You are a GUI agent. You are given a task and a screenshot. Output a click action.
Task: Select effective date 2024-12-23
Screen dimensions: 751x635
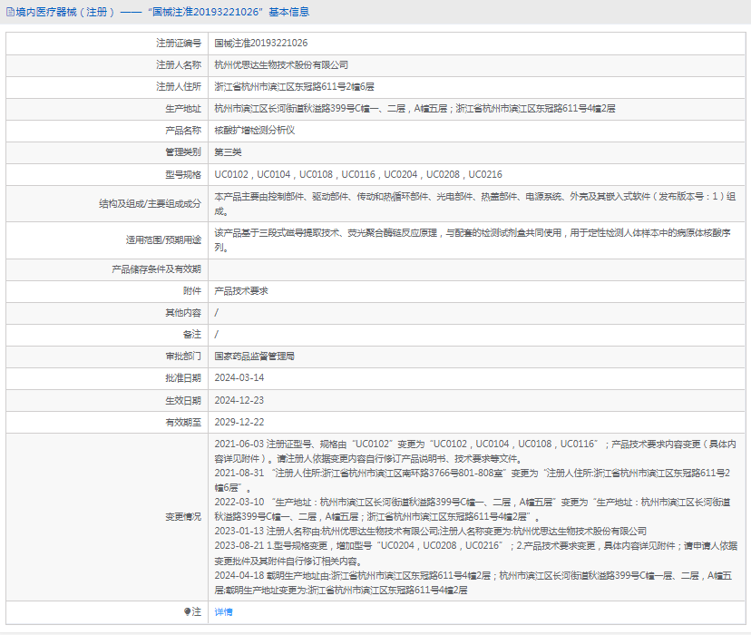click(x=239, y=400)
